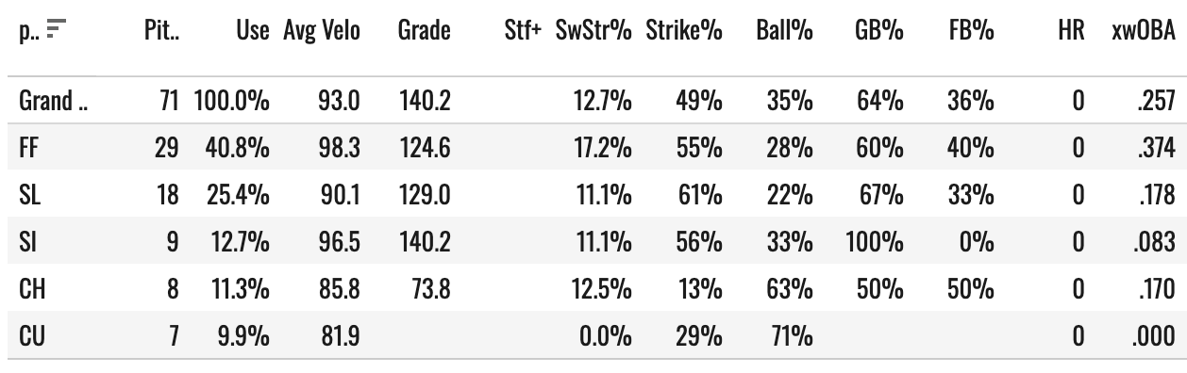Select the Strike% column header

click(x=684, y=31)
